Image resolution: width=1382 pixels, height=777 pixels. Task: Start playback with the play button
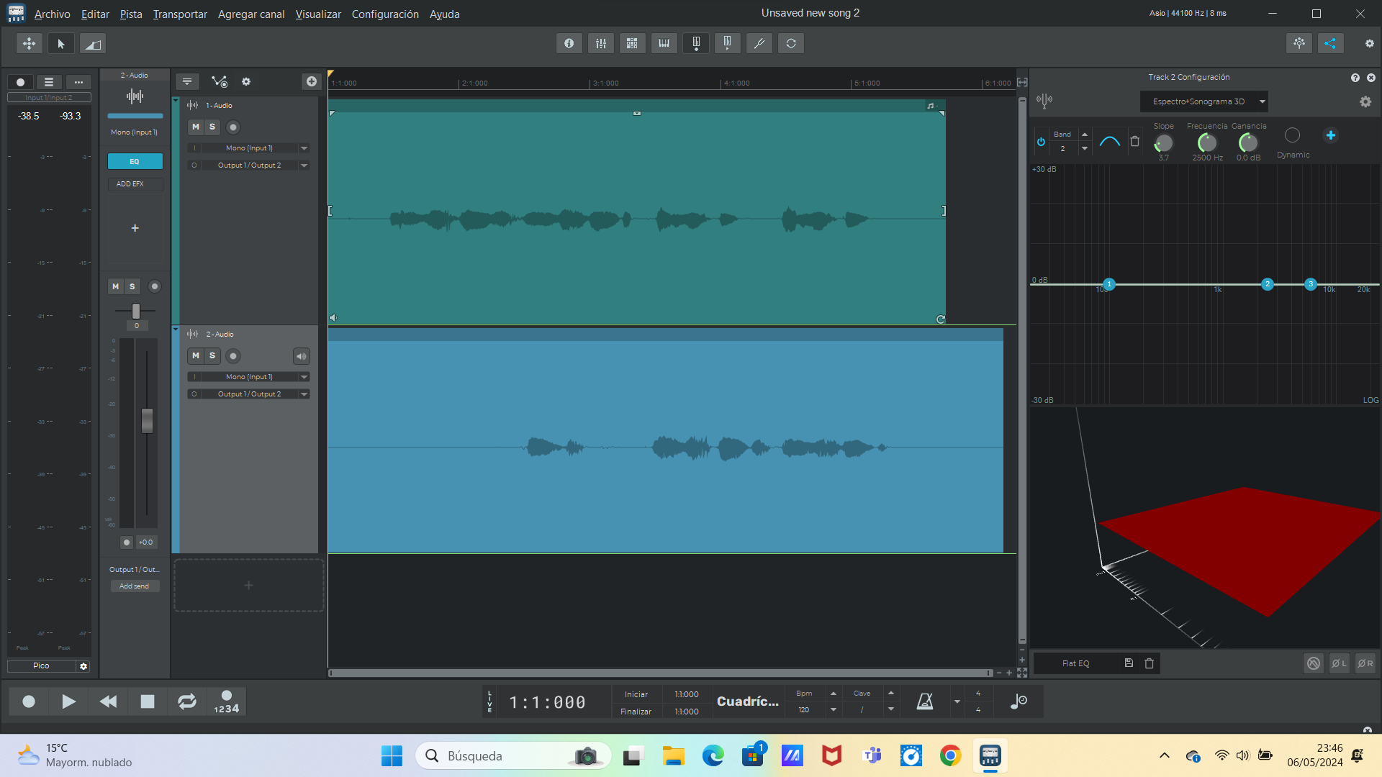(x=68, y=701)
